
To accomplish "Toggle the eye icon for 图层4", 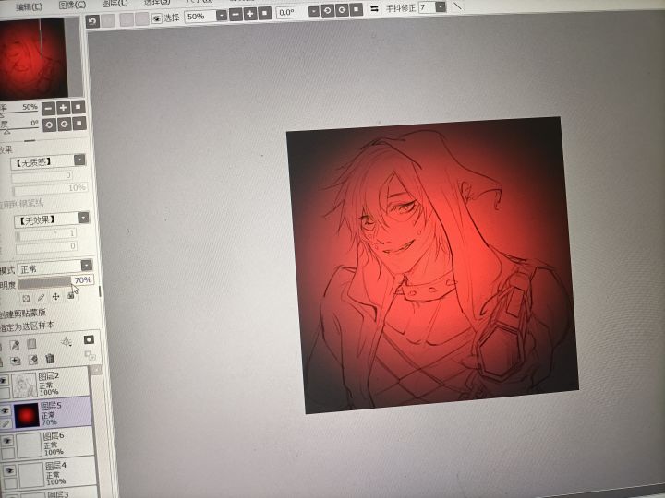I will pyautogui.click(x=9, y=470).
